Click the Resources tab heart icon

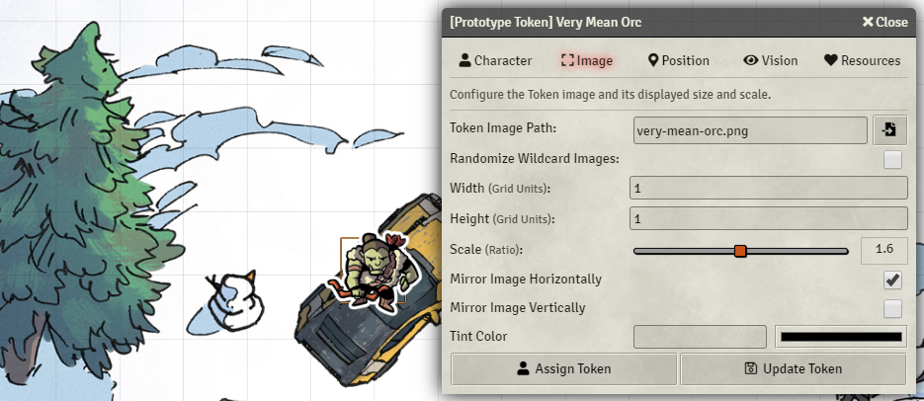click(831, 60)
